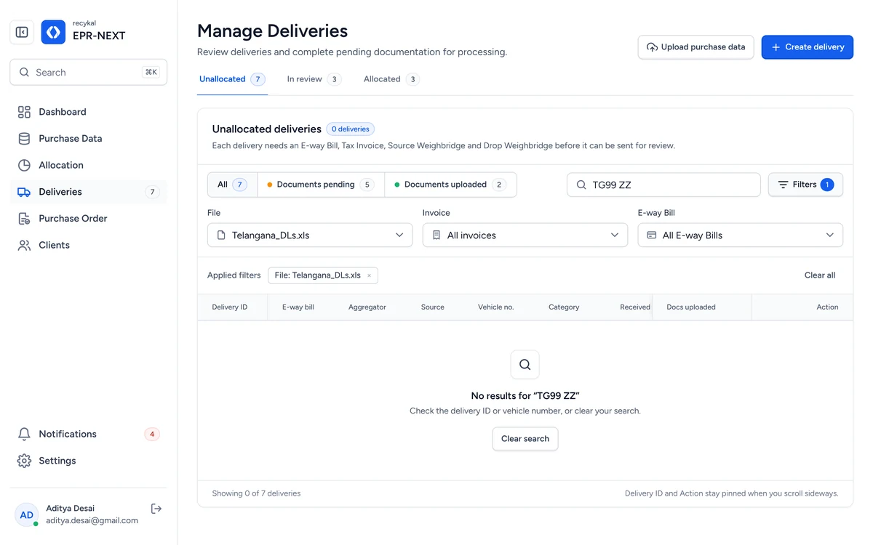This screenshot has height=545, width=873.
Task: Open the Filters button
Action: pyautogui.click(x=805, y=185)
